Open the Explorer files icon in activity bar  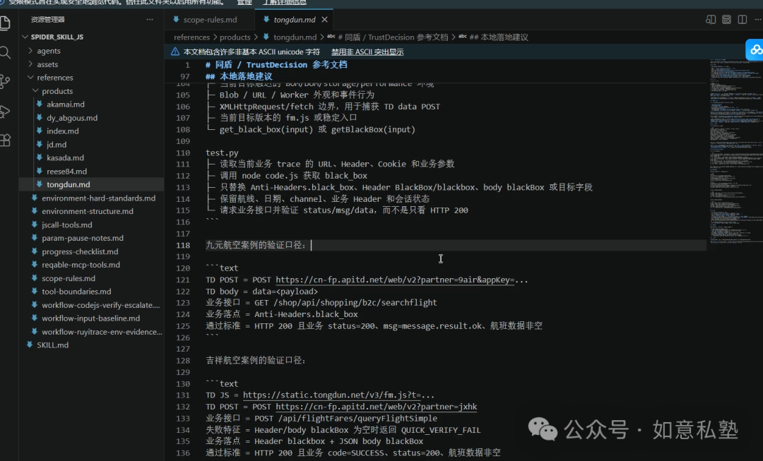pyautogui.click(x=5, y=23)
